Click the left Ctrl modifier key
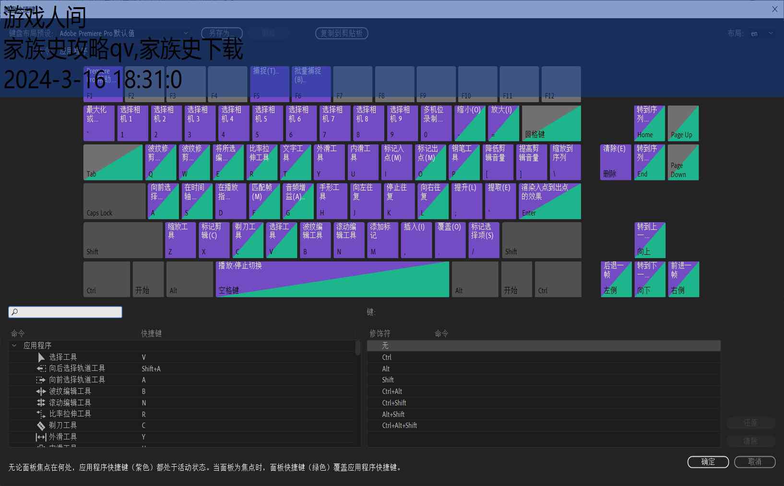This screenshot has height=486, width=784. point(107,279)
